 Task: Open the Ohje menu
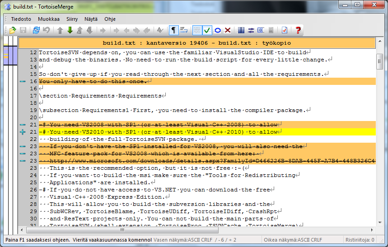coord(110,19)
